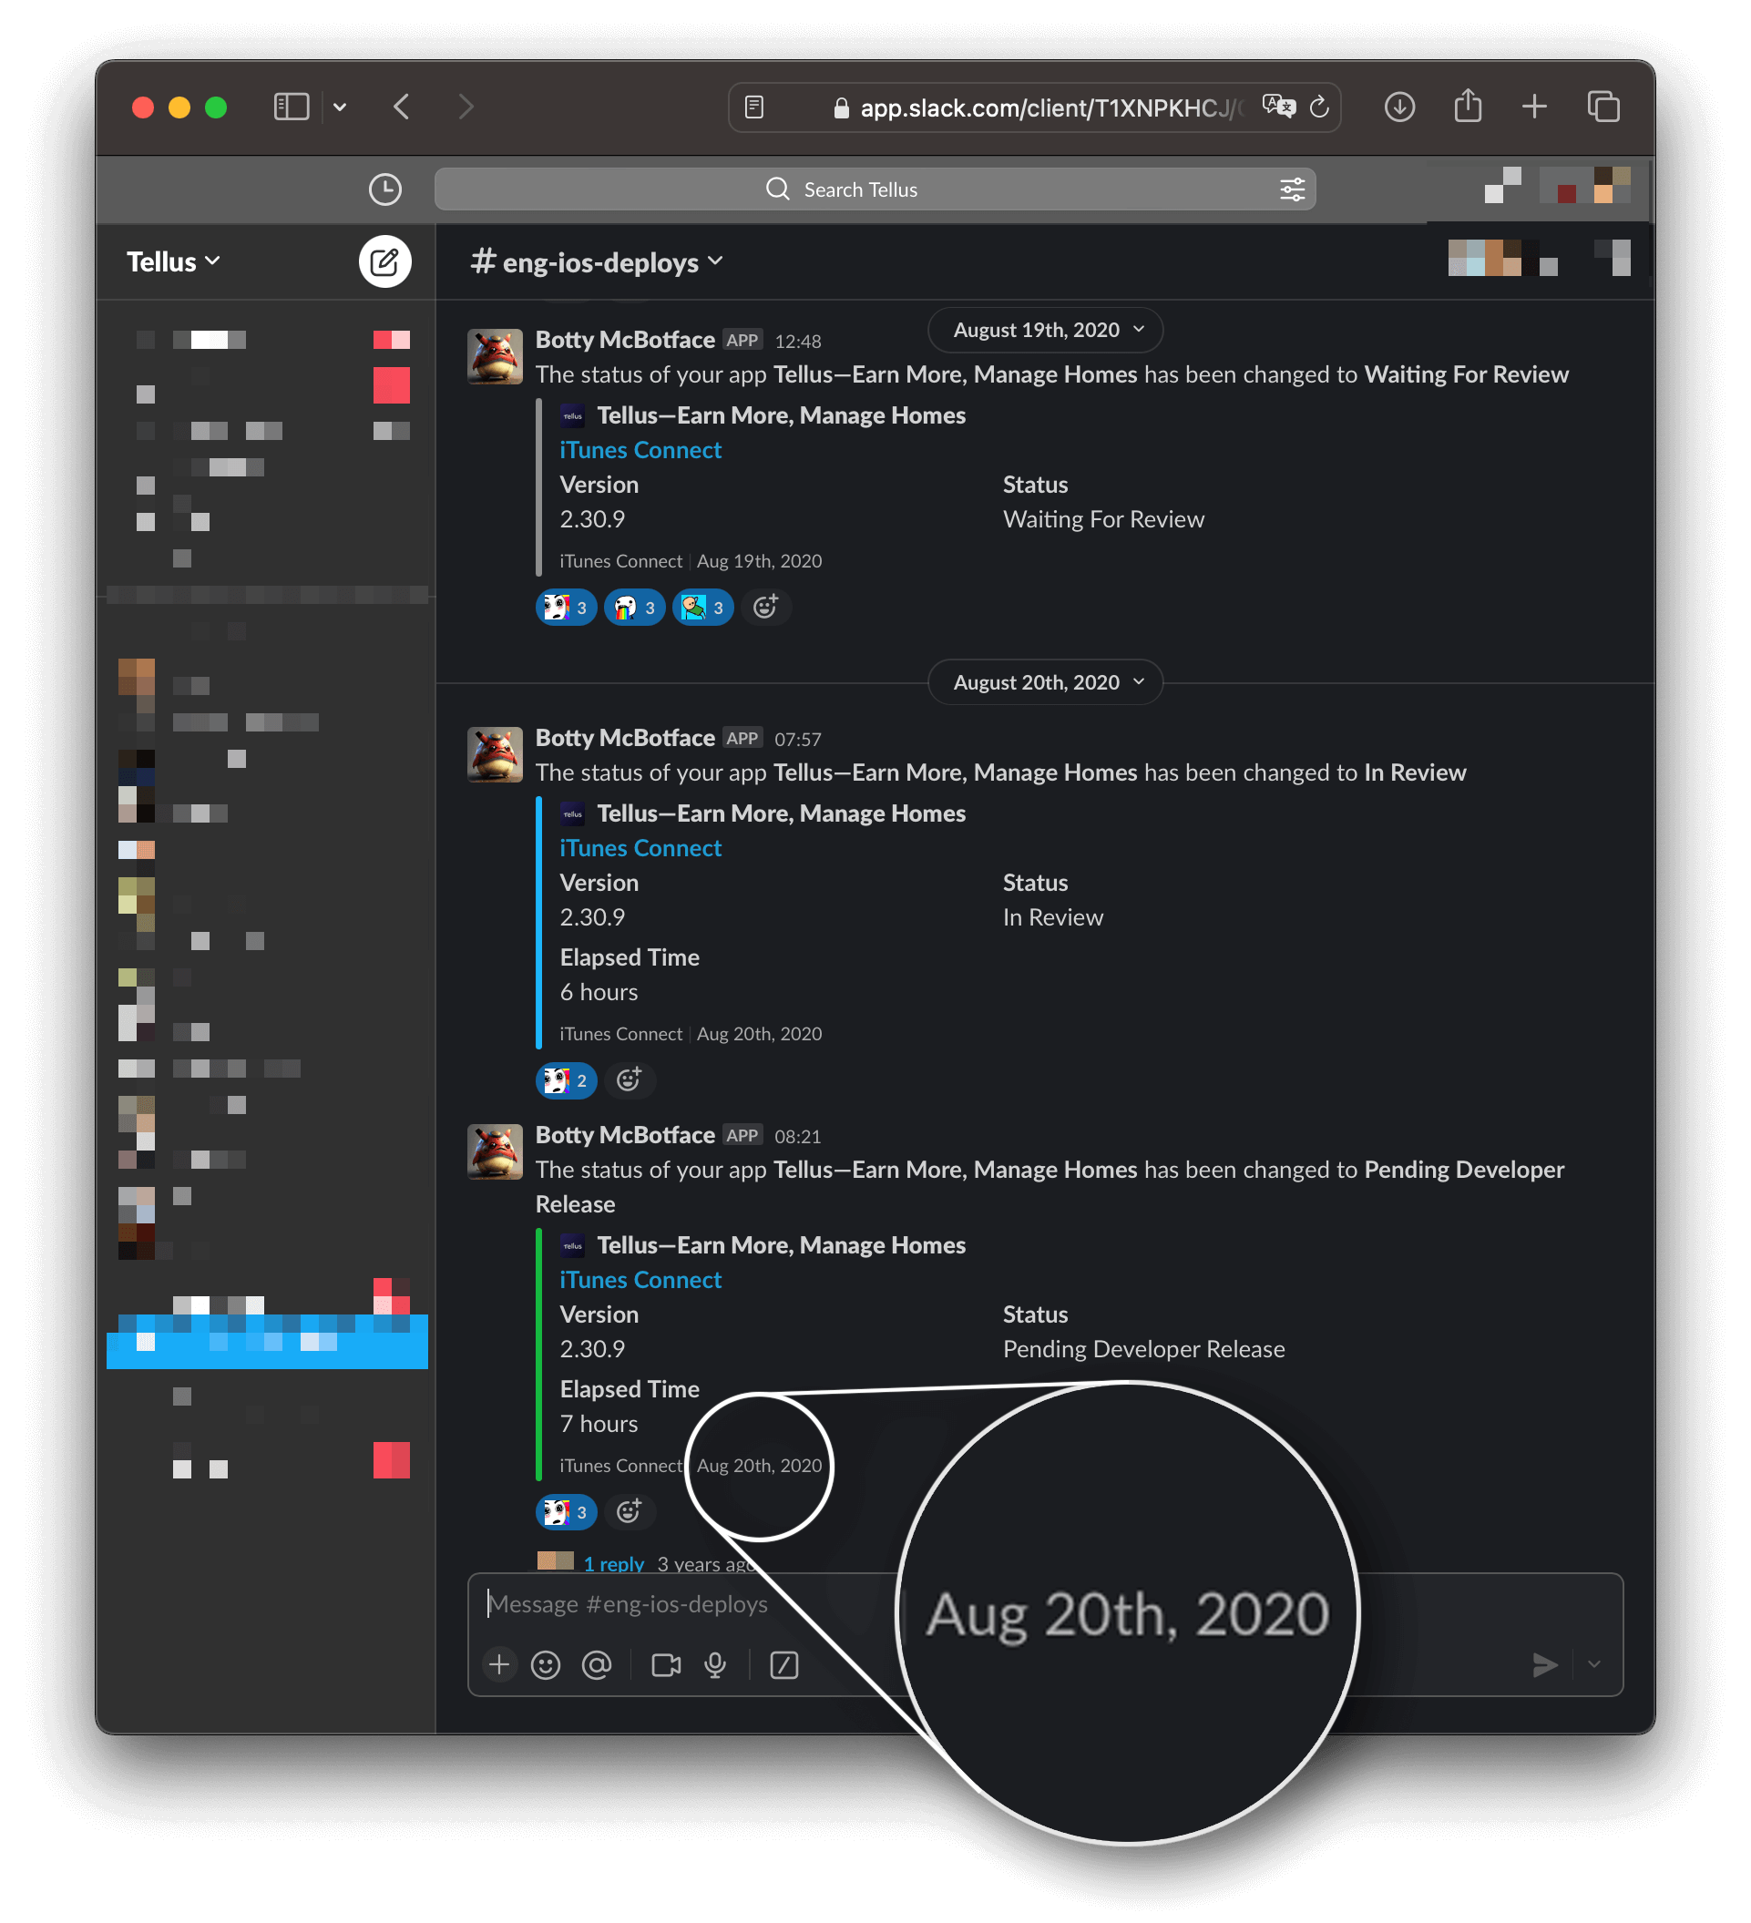
Task: Click Botty McBotface avatar on 07:57 message
Action: (x=495, y=754)
